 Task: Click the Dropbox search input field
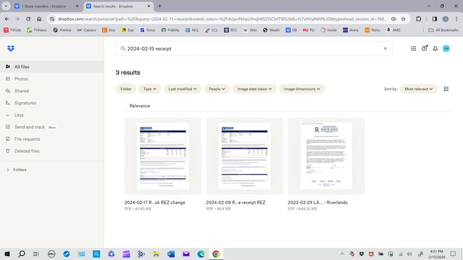[254, 49]
